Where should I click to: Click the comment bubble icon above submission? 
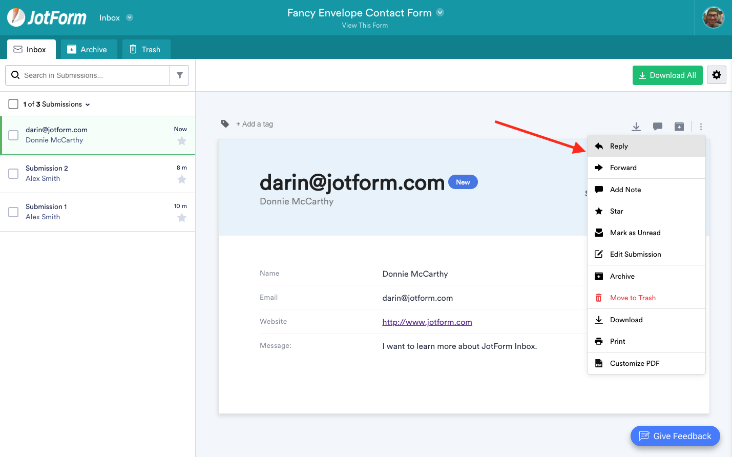pos(658,127)
